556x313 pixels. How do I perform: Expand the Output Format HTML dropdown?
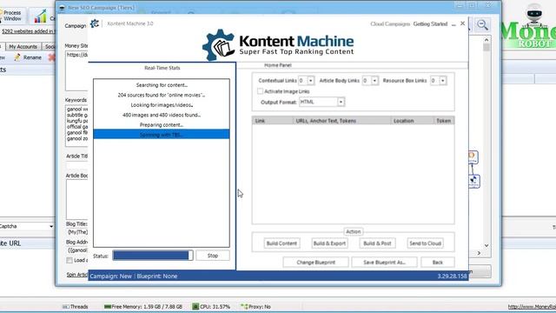point(341,103)
